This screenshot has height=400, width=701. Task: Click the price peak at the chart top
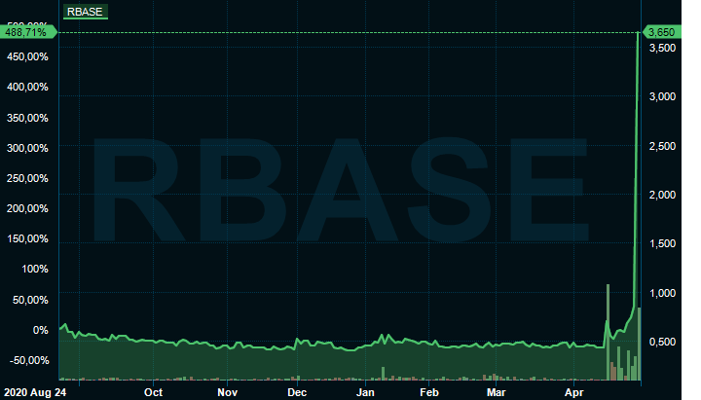(638, 33)
